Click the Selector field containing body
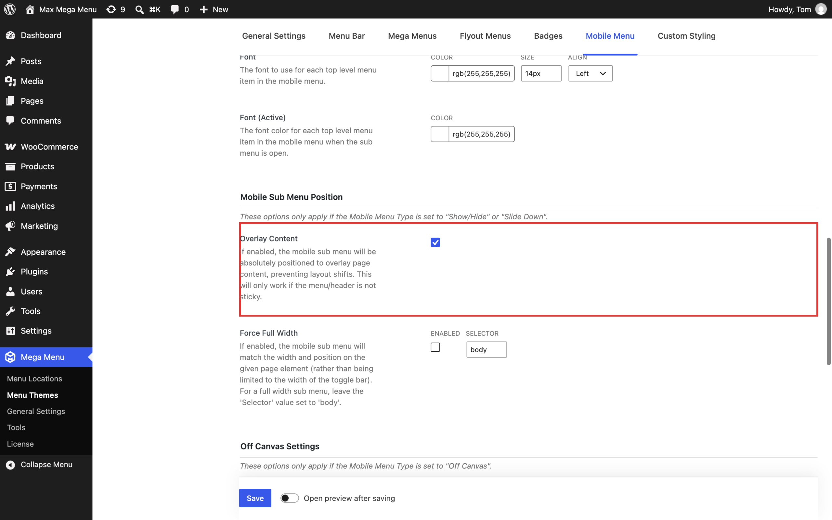The width and height of the screenshot is (832, 520). click(487, 349)
